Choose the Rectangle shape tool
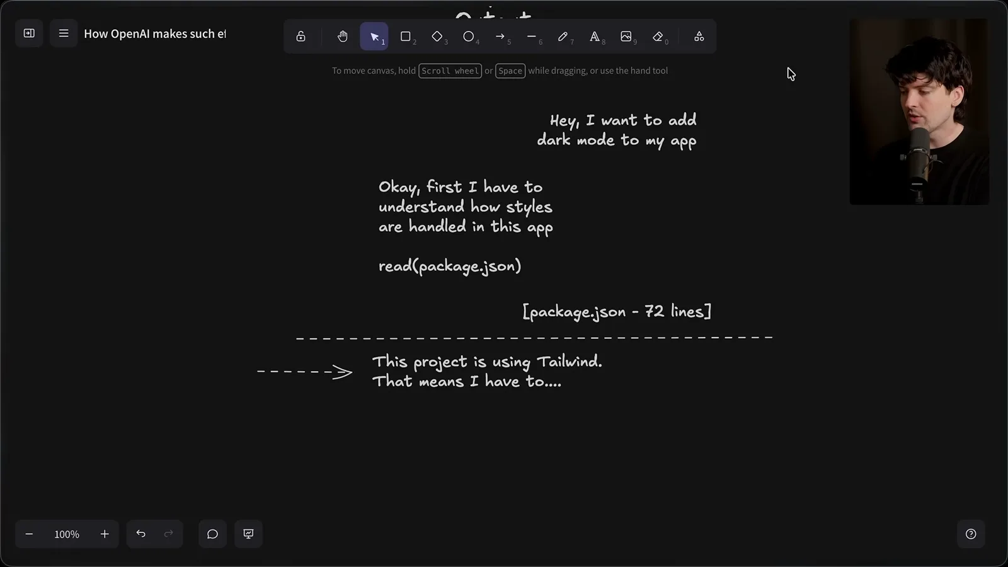Viewport: 1008px width, 567px height. tap(406, 37)
